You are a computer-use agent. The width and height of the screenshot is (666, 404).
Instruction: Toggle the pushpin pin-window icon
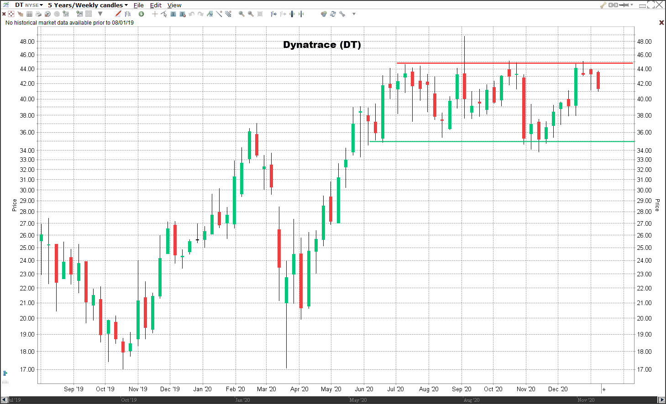[624, 5]
